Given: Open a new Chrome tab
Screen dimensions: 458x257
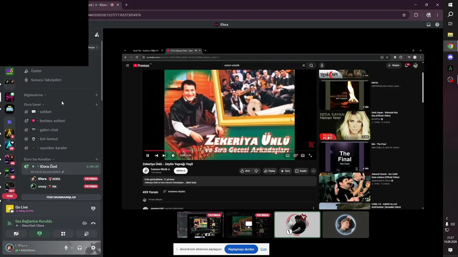Looking at the screenshot, I should click(x=126, y=5).
